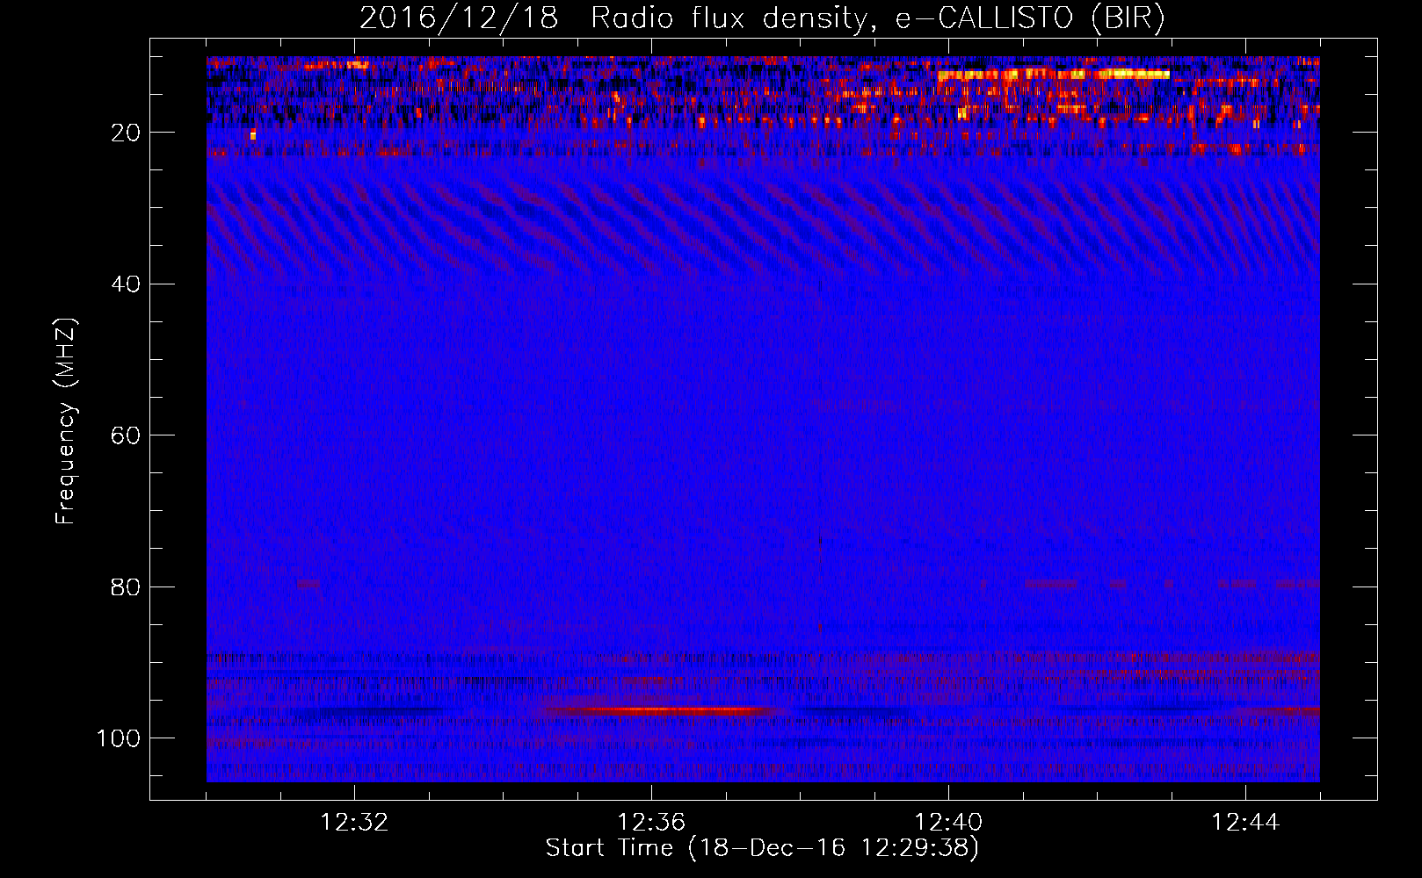1422x878 pixels.
Task: Click the 12:32 time tick label
Action: tap(354, 823)
